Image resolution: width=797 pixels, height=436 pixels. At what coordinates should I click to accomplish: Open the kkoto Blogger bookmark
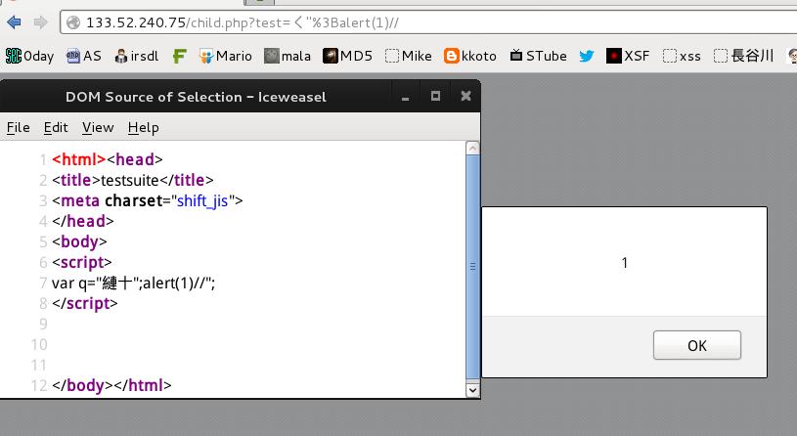click(470, 56)
